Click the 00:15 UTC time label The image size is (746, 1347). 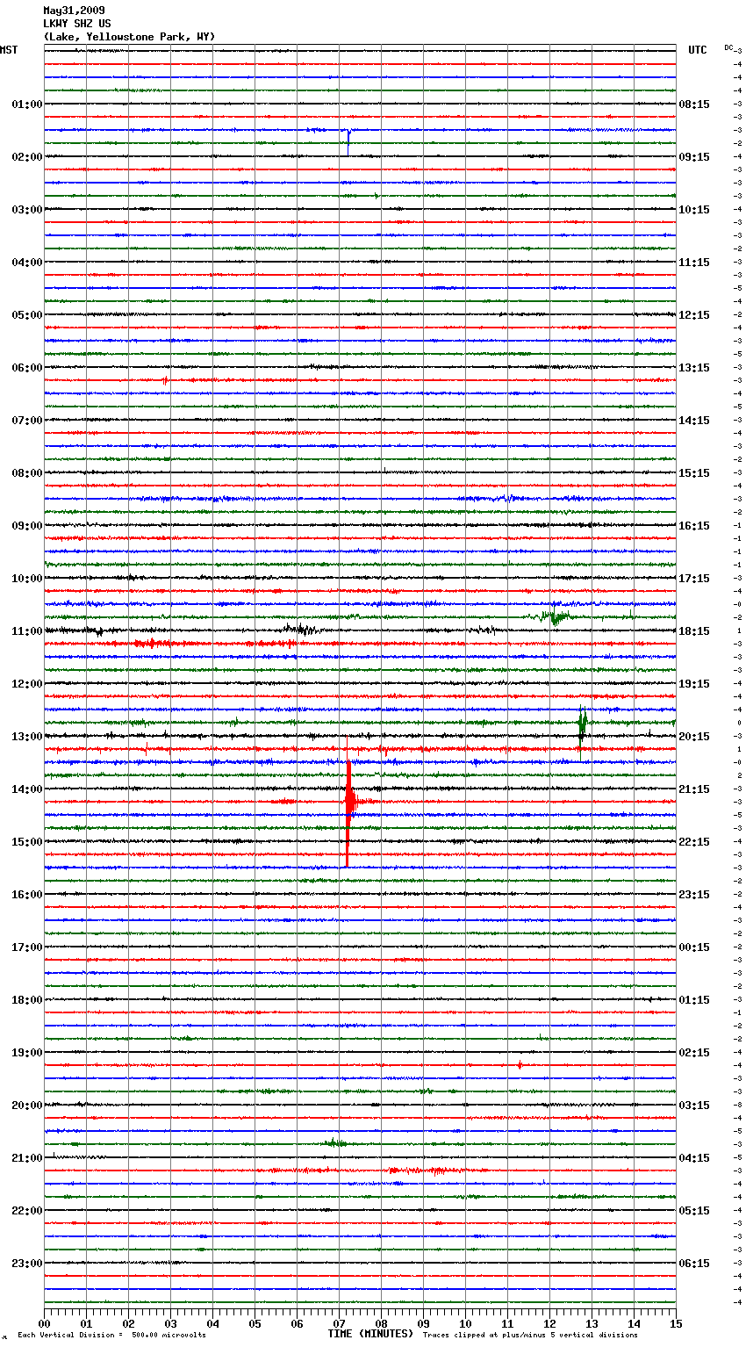(x=694, y=947)
